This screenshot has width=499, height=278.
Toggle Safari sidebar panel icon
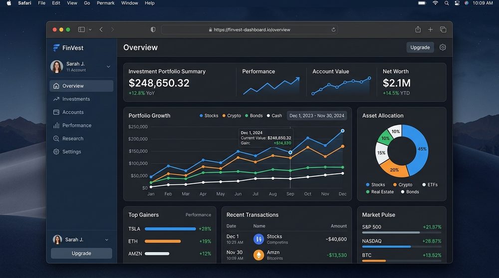coord(81,29)
